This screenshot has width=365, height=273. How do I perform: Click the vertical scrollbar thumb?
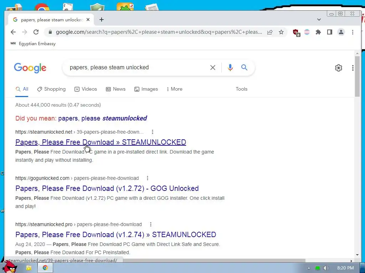357,76
